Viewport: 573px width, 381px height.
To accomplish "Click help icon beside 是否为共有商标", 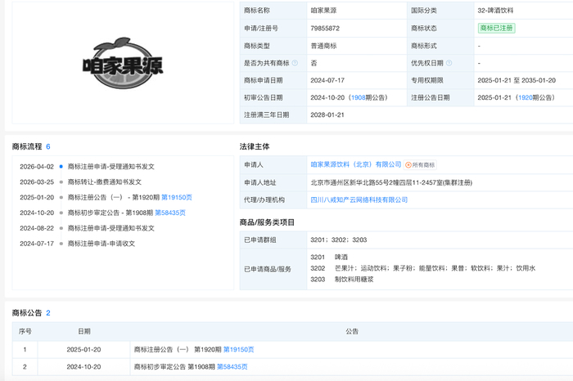I will pos(295,62).
